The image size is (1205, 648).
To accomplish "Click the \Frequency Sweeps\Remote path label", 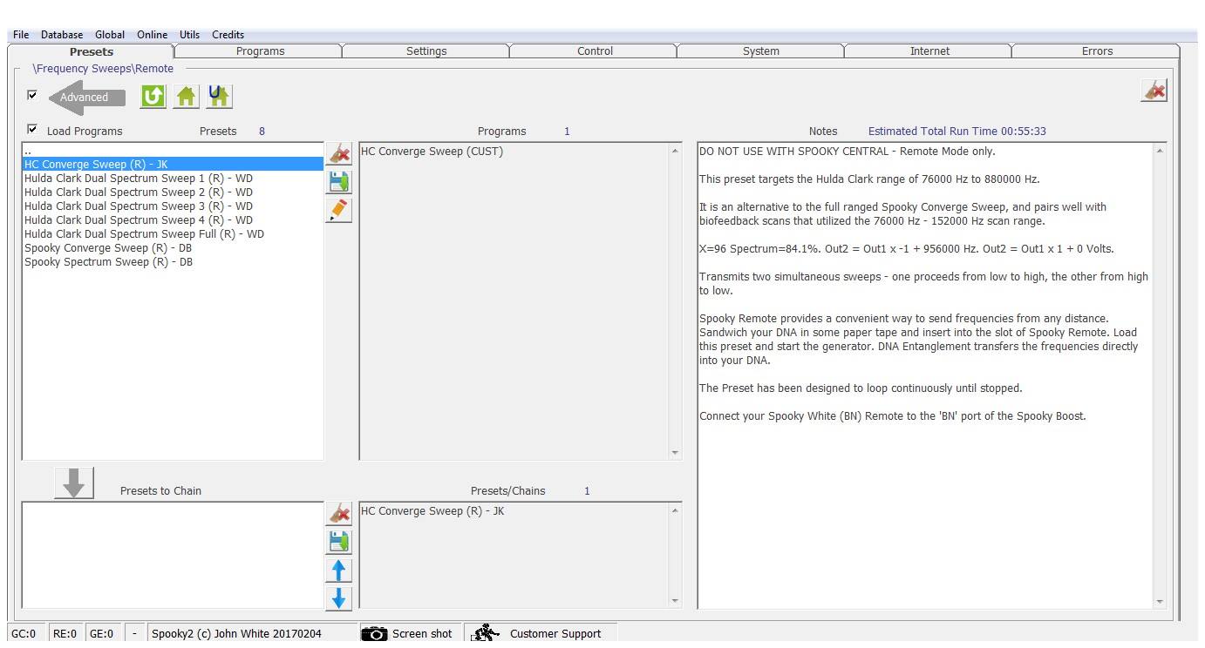I will [103, 69].
